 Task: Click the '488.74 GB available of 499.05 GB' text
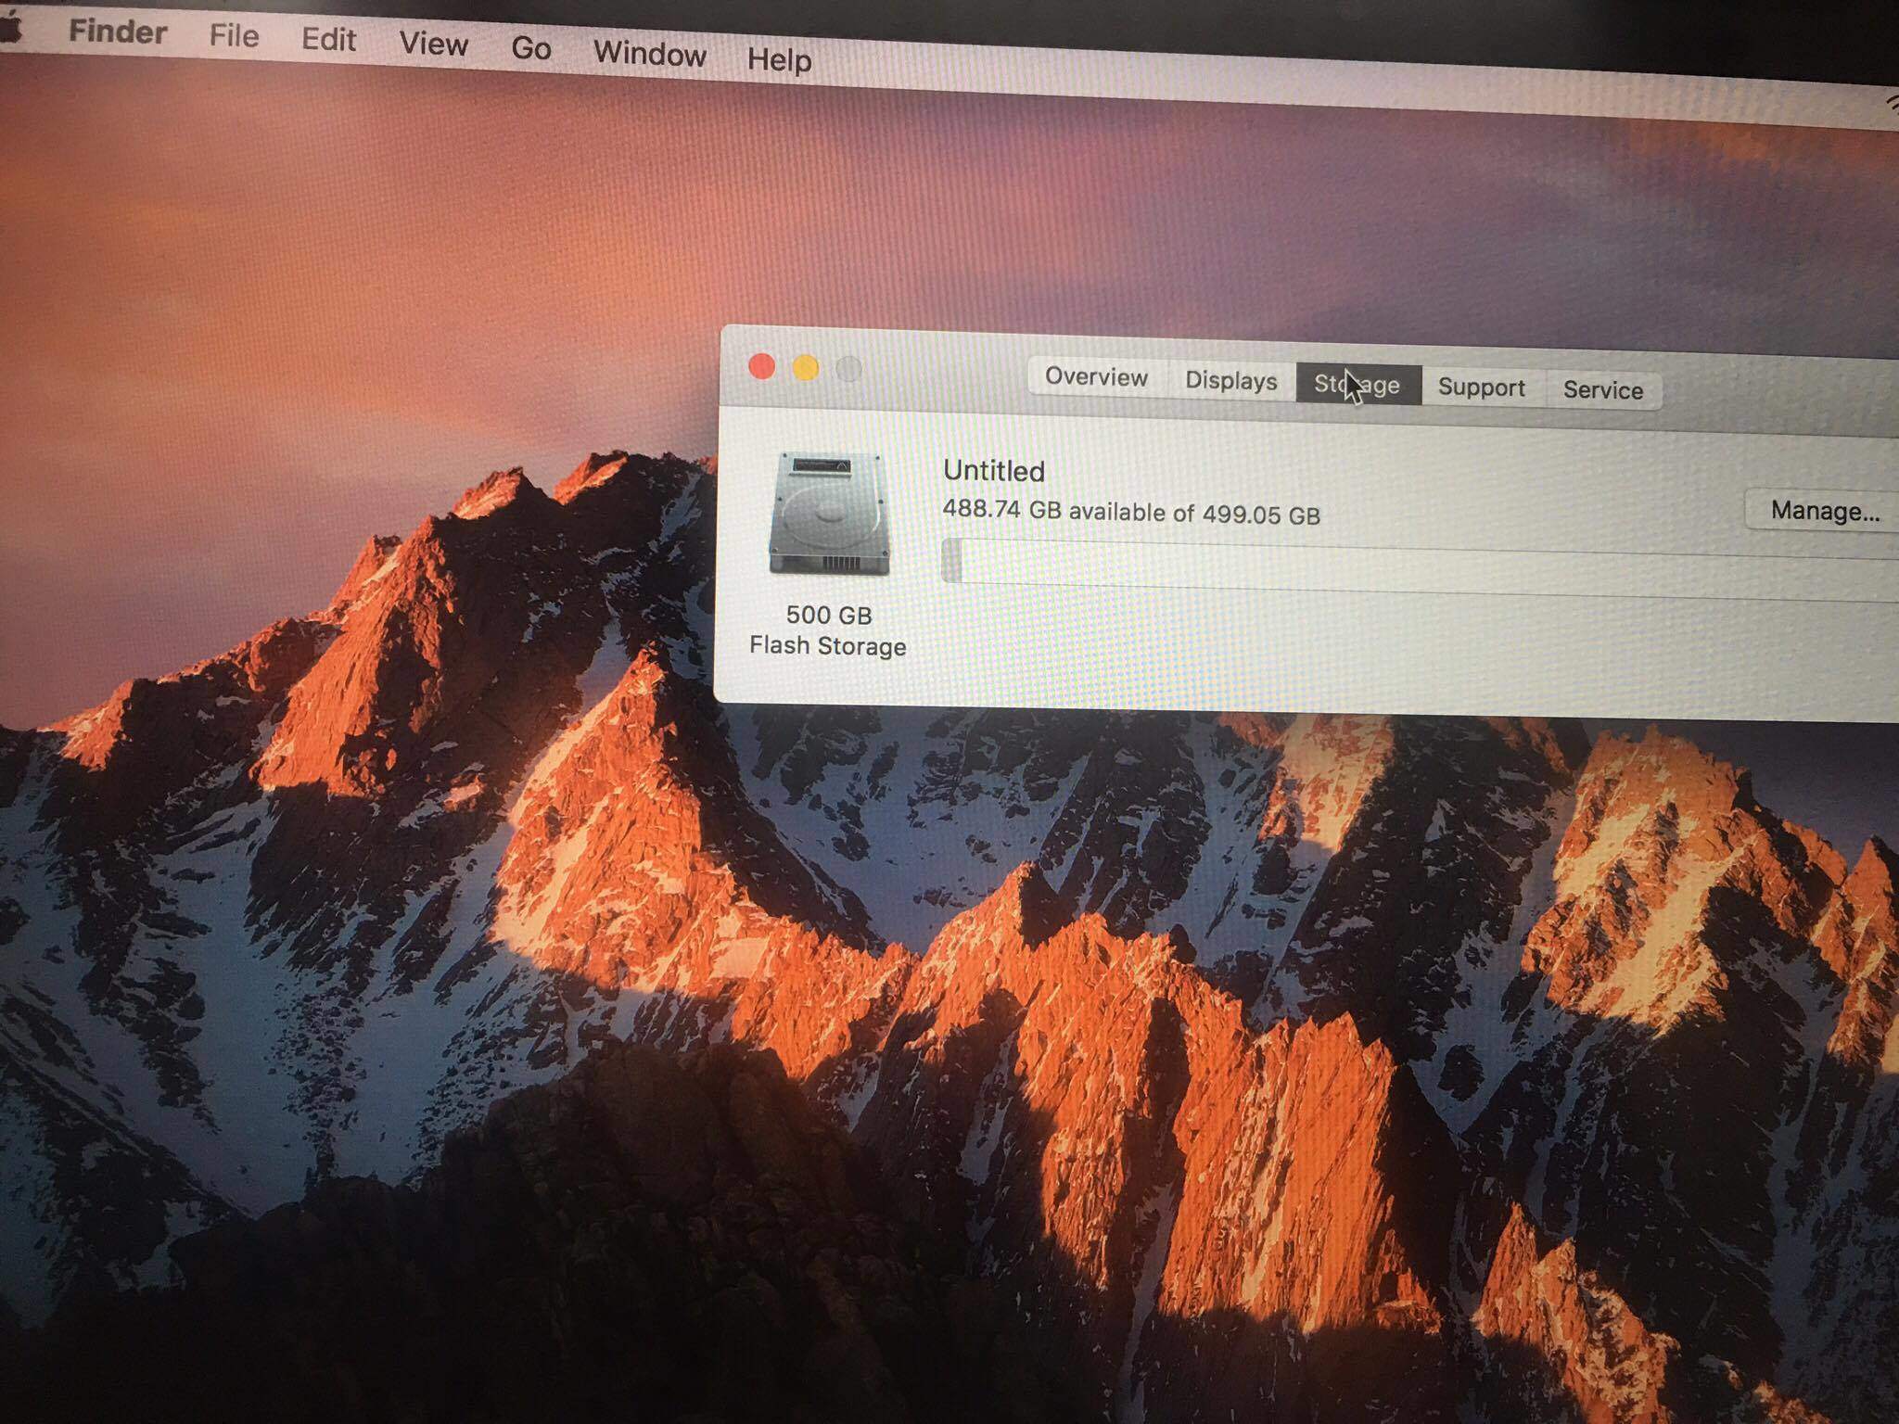[x=1131, y=512]
